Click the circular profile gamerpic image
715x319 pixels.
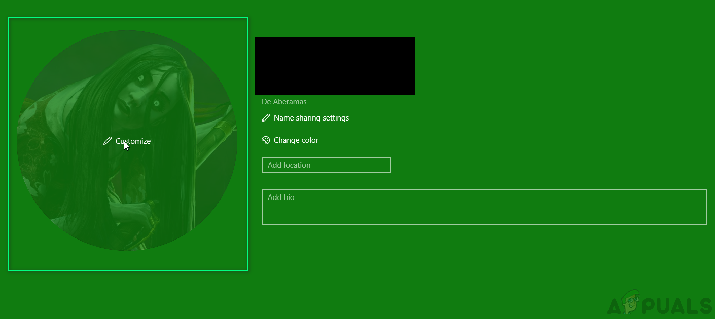(x=127, y=140)
